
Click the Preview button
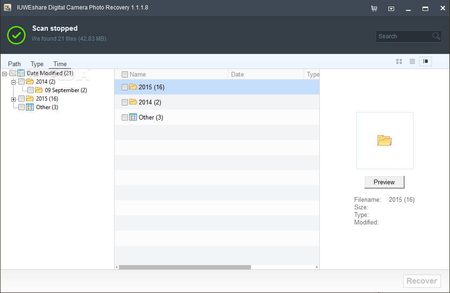[x=384, y=182]
